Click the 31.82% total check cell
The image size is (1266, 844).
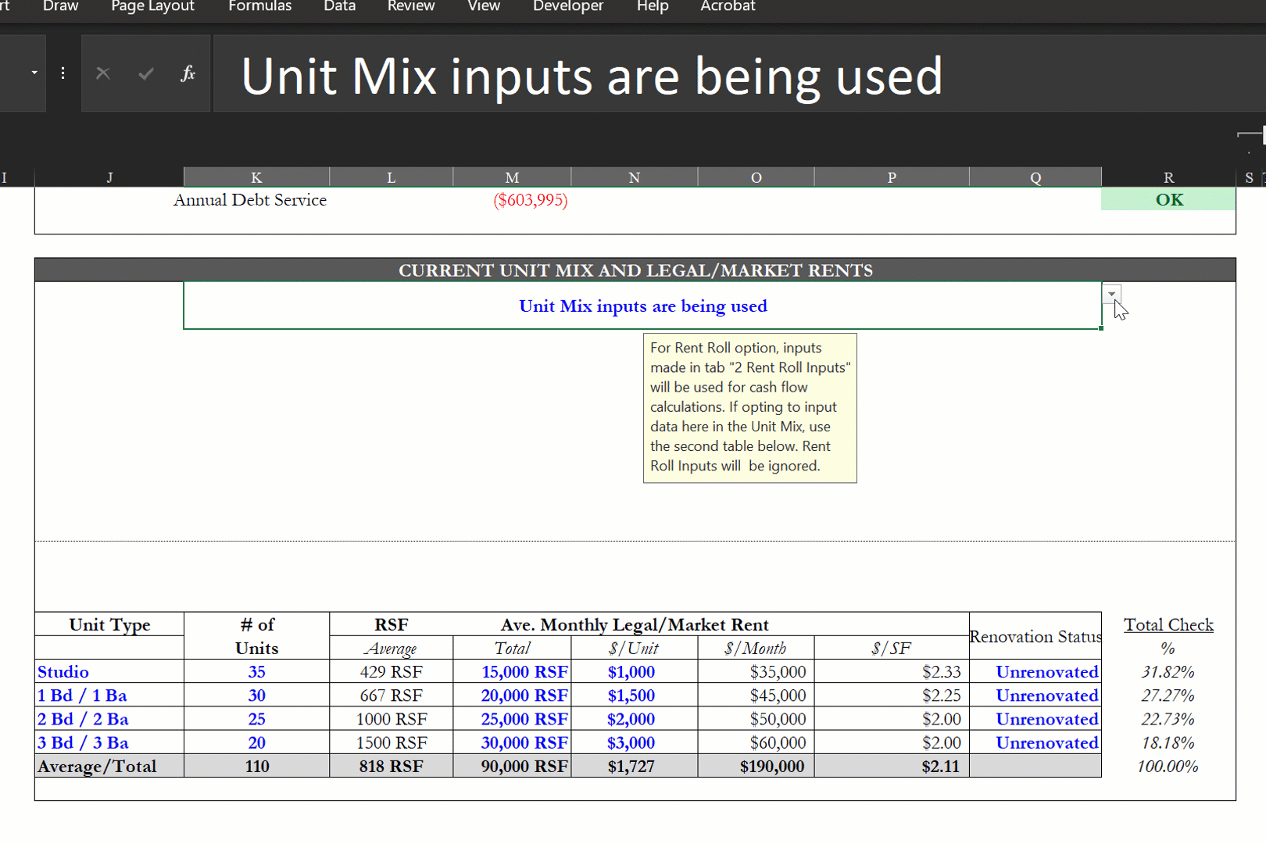pos(1168,671)
